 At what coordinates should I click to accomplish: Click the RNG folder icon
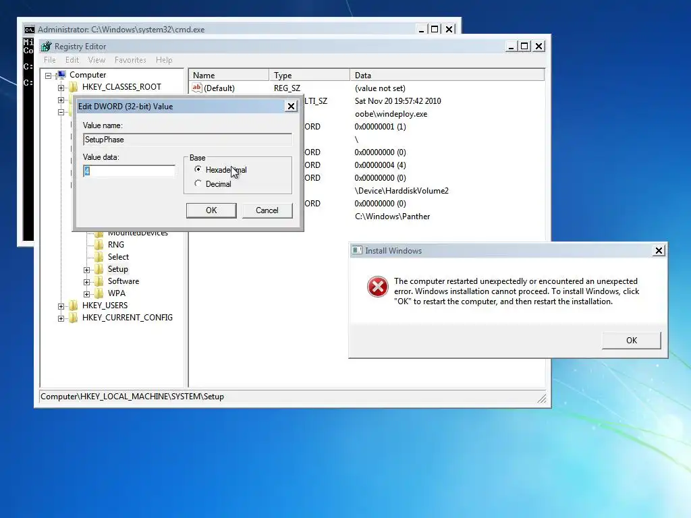99,244
